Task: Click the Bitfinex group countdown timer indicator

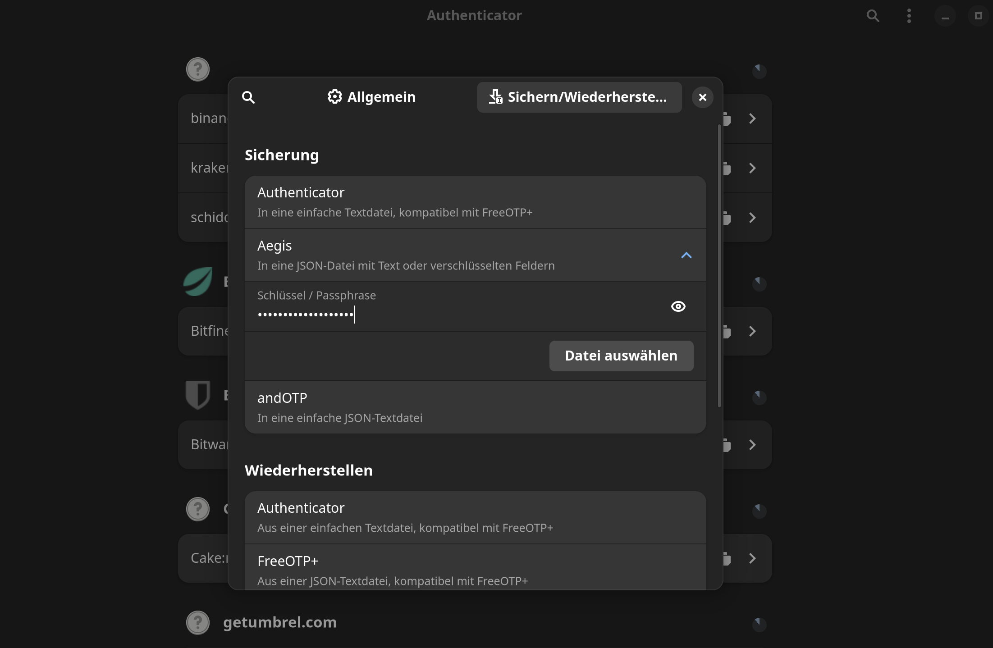Action: [x=759, y=283]
